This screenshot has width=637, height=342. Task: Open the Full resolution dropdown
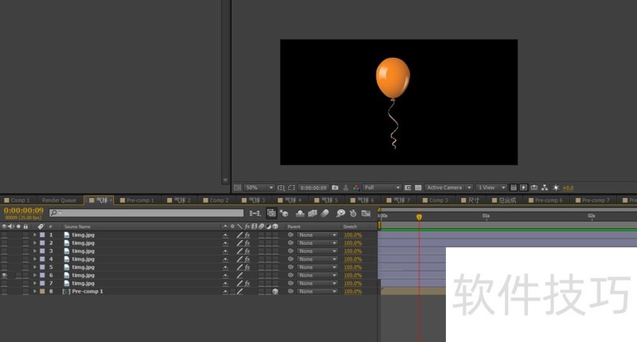[382, 188]
